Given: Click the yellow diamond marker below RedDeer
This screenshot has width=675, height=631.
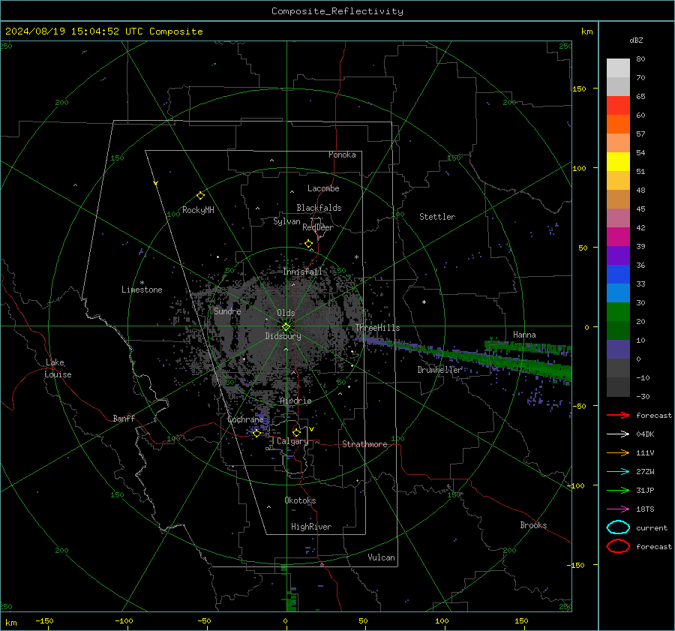Looking at the screenshot, I should point(308,244).
